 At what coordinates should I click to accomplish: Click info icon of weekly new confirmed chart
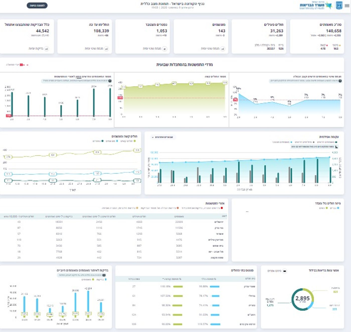[x=110, y=81]
